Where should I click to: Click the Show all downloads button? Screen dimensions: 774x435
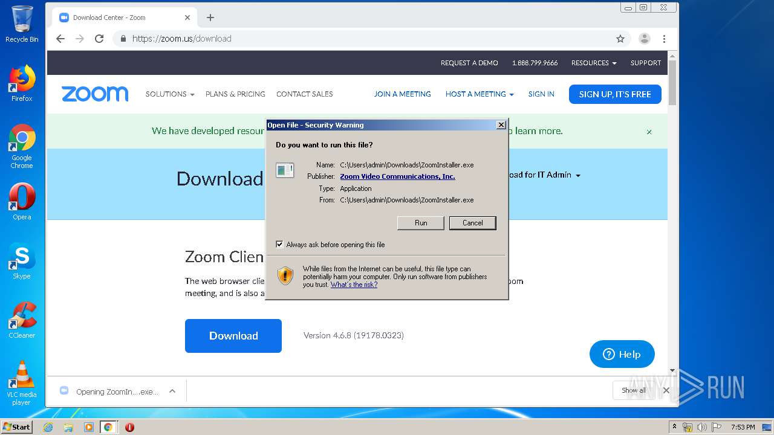(x=634, y=390)
